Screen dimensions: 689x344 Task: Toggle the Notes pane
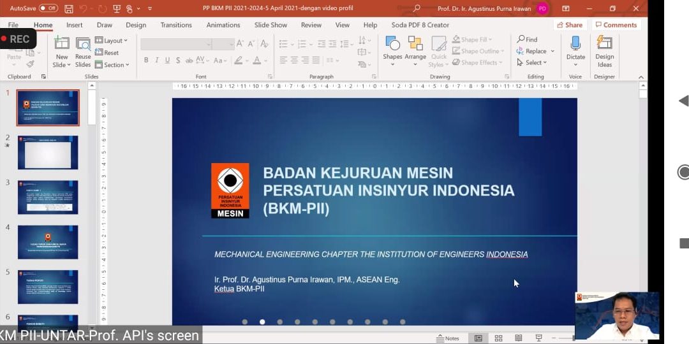447,338
